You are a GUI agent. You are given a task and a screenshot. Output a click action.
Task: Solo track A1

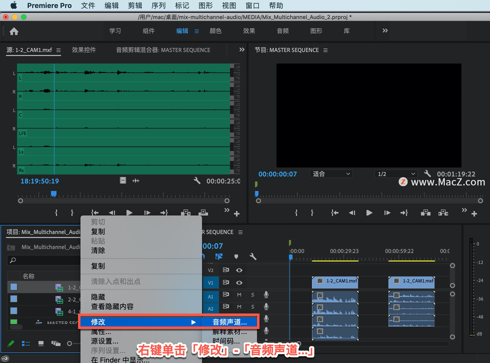[253, 295]
